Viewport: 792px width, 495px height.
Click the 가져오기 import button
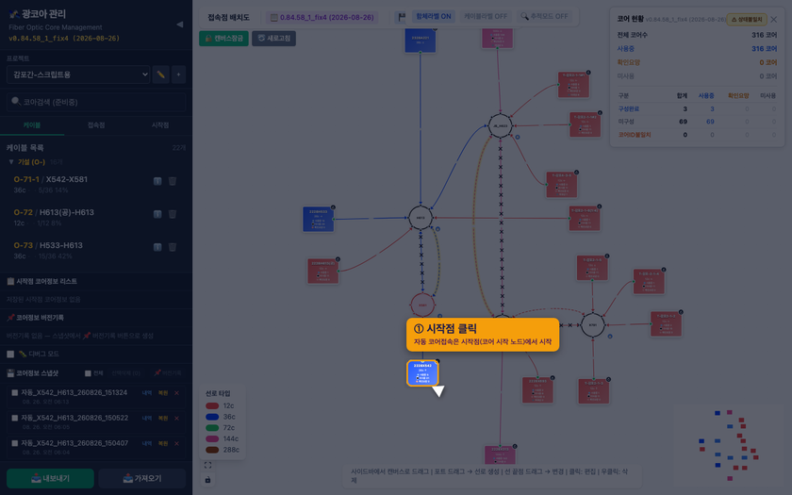(x=142, y=478)
